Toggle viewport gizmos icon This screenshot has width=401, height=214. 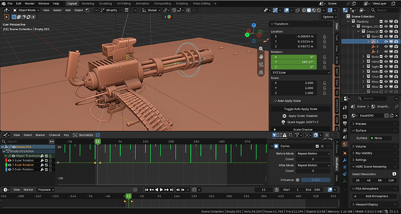tap(275, 10)
